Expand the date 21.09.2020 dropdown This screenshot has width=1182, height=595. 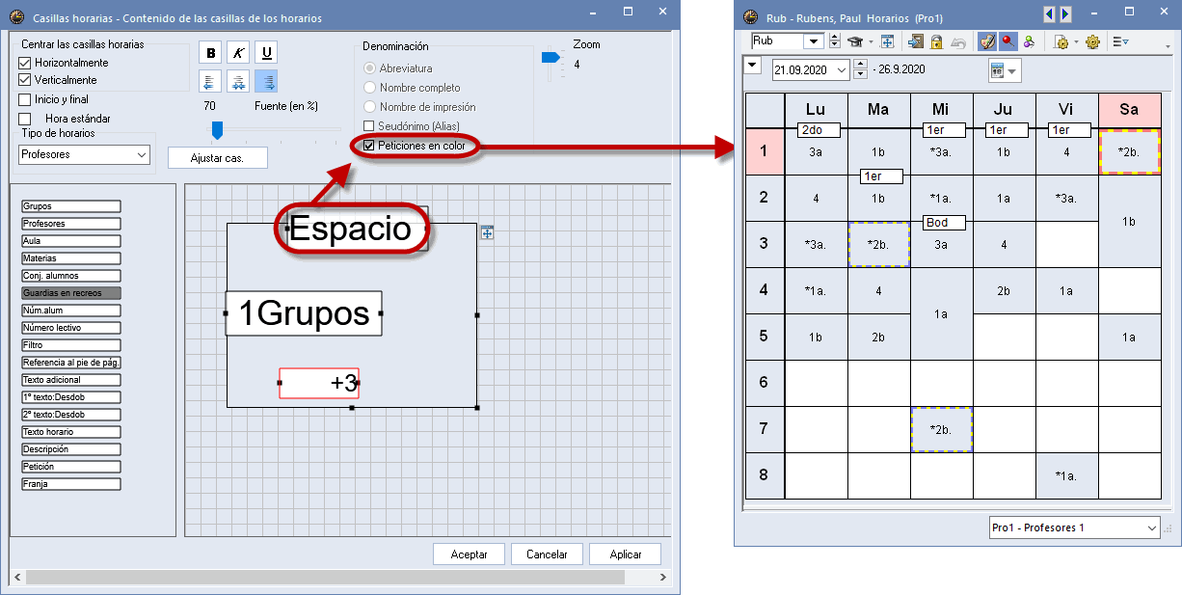pos(842,69)
